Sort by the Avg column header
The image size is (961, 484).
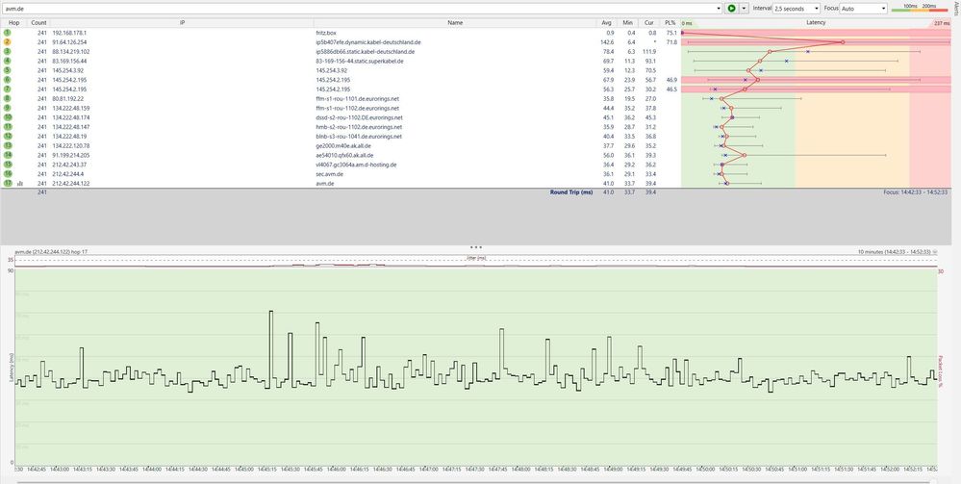607,23
